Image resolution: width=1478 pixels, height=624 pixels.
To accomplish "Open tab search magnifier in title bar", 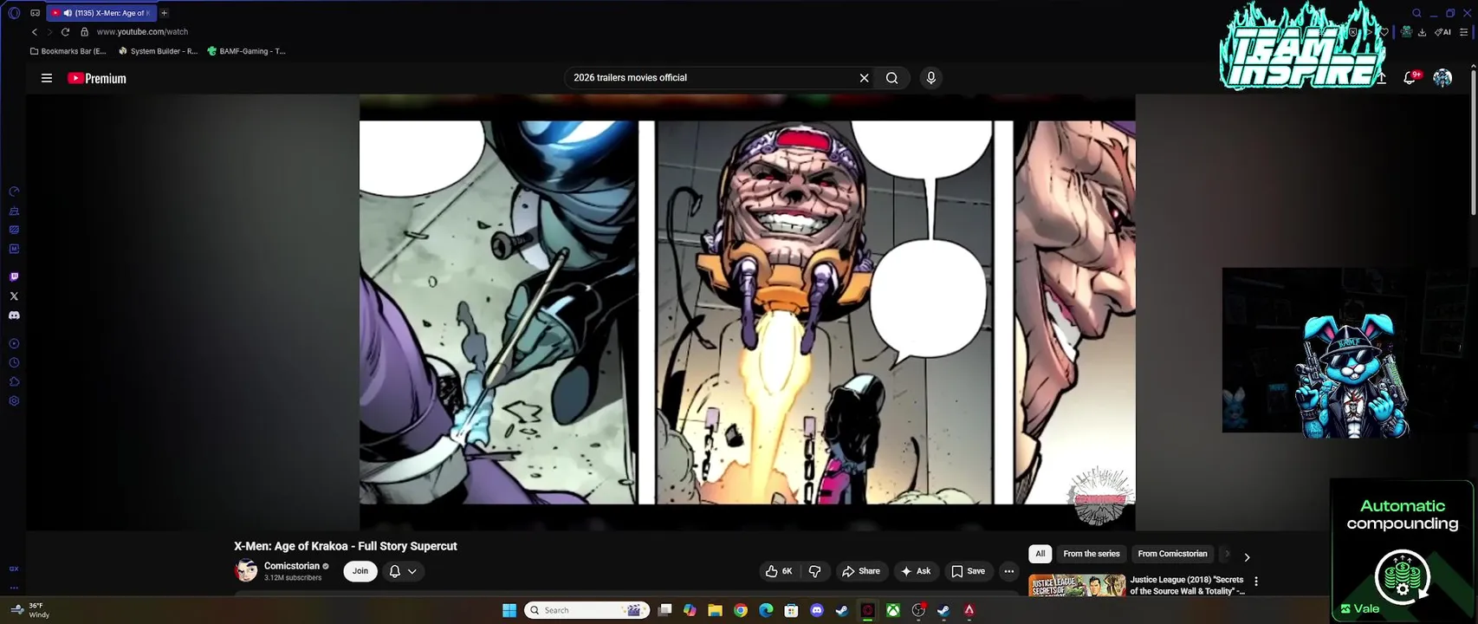I will (x=1416, y=13).
